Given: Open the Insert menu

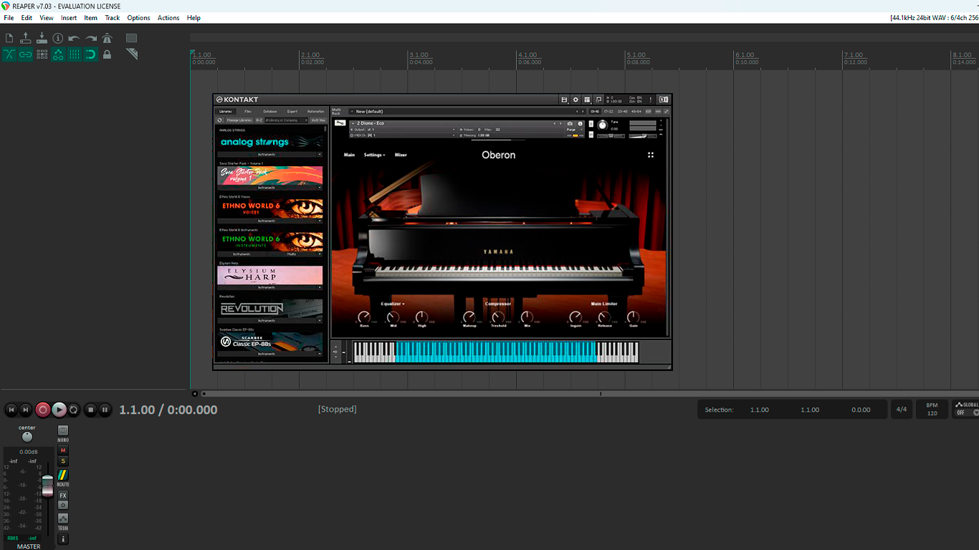Looking at the screenshot, I should (69, 18).
